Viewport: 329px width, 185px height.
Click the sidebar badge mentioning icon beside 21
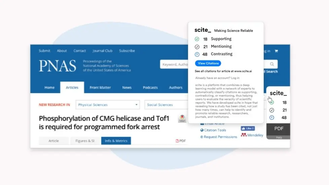click(272, 110)
